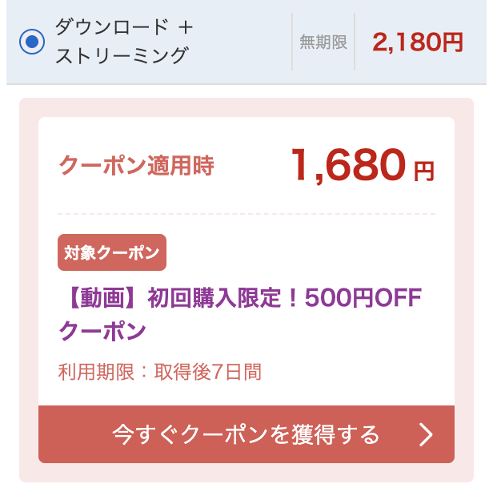The image size is (493, 492).
Task: Click the vertical separator before the 2,180円 price
Action: click(355, 42)
